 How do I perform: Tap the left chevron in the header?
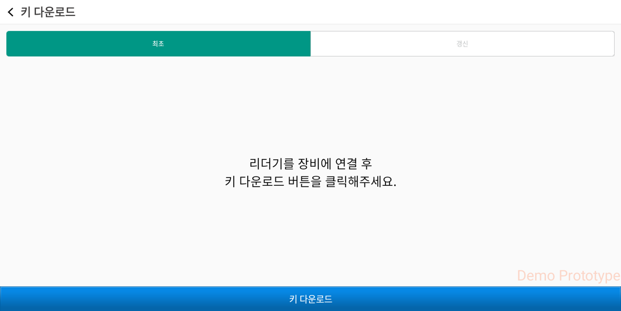[11, 12]
